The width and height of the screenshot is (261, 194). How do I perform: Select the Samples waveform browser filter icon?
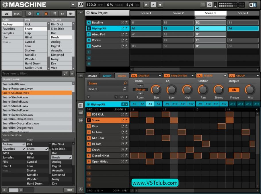(70, 14)
